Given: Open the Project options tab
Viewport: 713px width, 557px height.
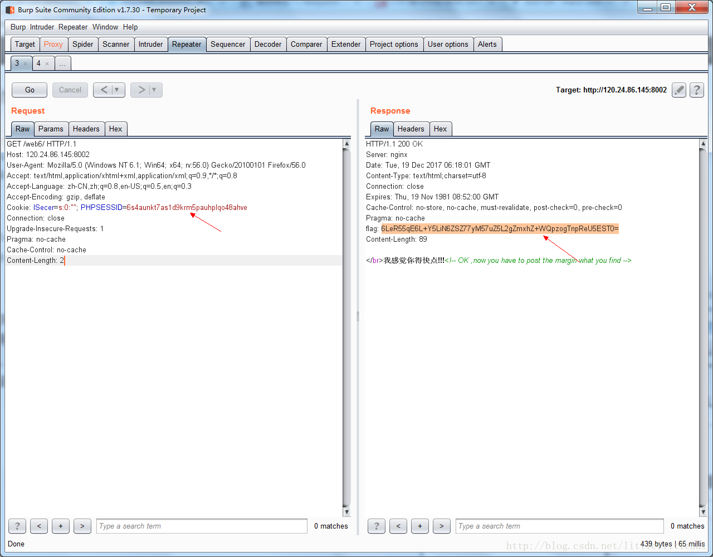Looking at the screenshot, I should tap(394, 44).
